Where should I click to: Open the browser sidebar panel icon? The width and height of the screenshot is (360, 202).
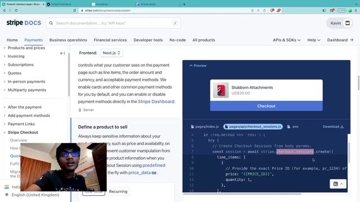324,11
